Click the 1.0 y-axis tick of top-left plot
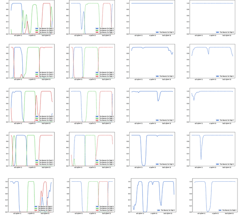 click(8, 3)
